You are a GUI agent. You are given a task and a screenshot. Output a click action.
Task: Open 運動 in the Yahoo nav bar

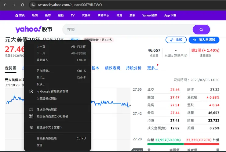click(x=61, y=16)
